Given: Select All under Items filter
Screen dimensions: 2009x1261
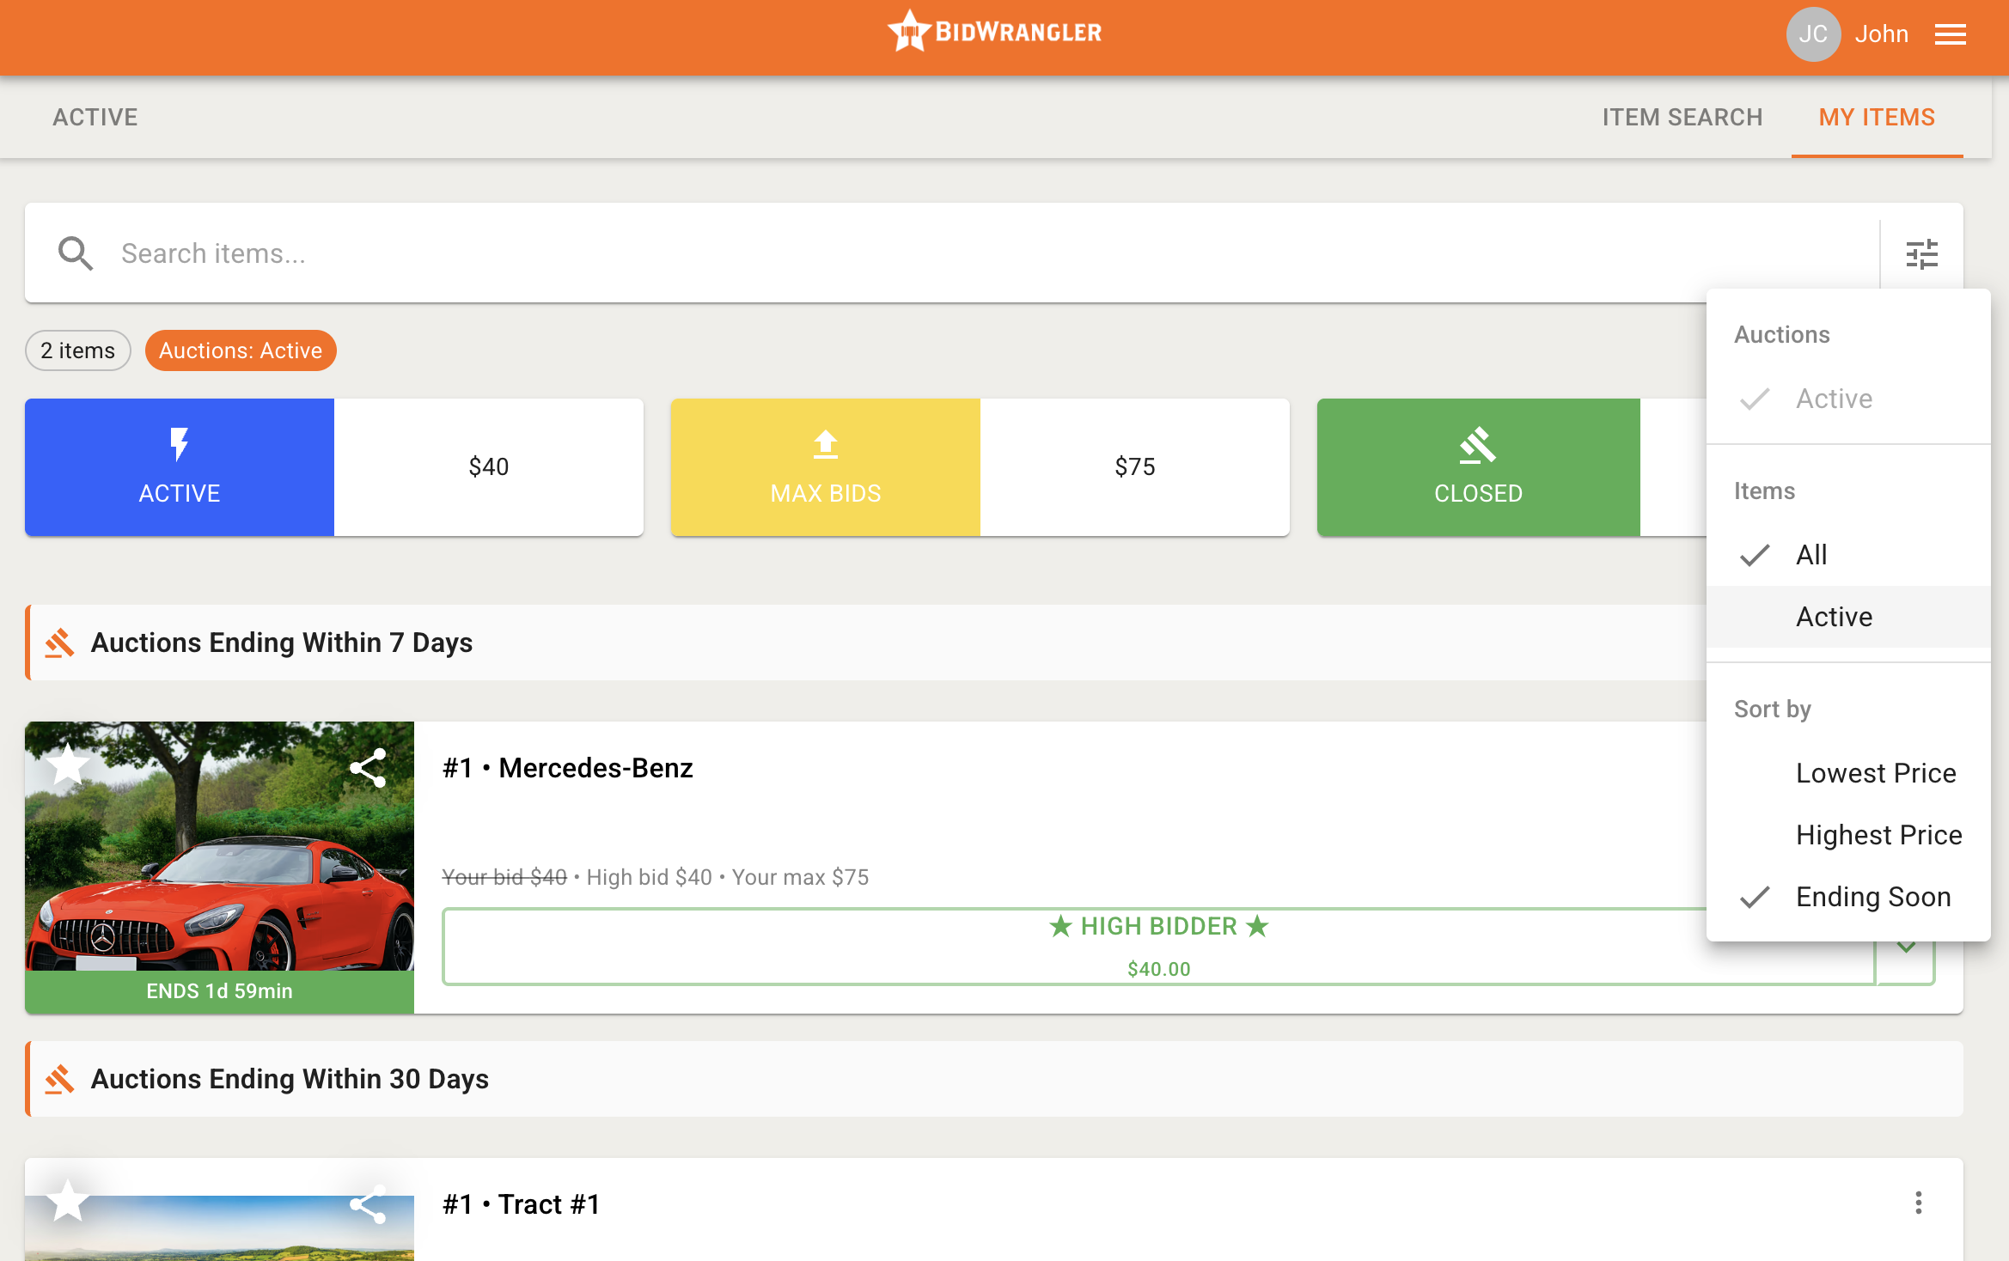Looking at the screenshot, I should [1848, 555].
